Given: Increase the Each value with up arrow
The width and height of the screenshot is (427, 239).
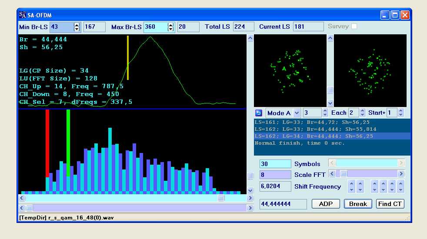Looking at the screenshot, I should (x=363, y=110).
